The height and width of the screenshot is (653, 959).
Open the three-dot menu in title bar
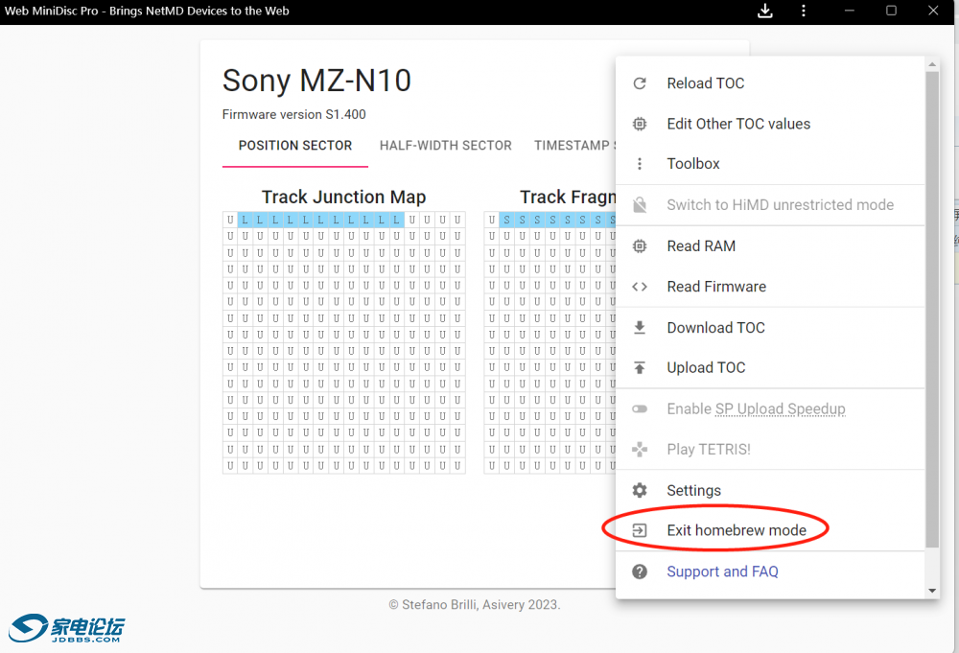tap(804, 11)
